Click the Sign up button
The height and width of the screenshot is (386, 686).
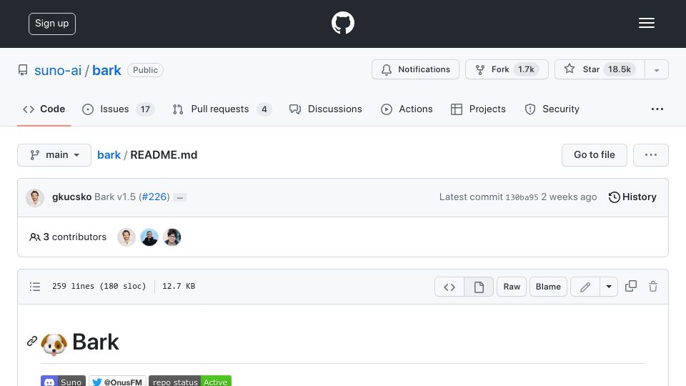tap(52, 24)
